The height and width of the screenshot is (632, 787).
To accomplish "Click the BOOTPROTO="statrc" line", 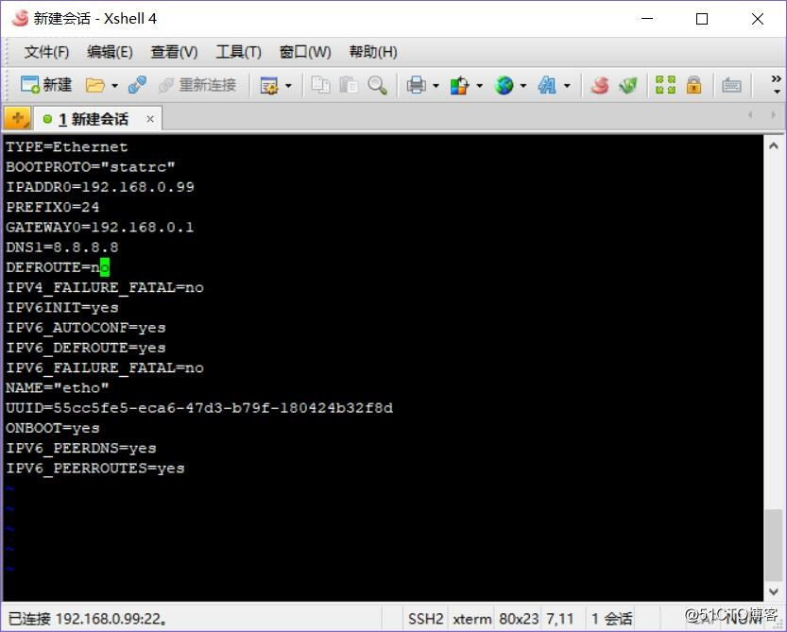I will (91, 167).
